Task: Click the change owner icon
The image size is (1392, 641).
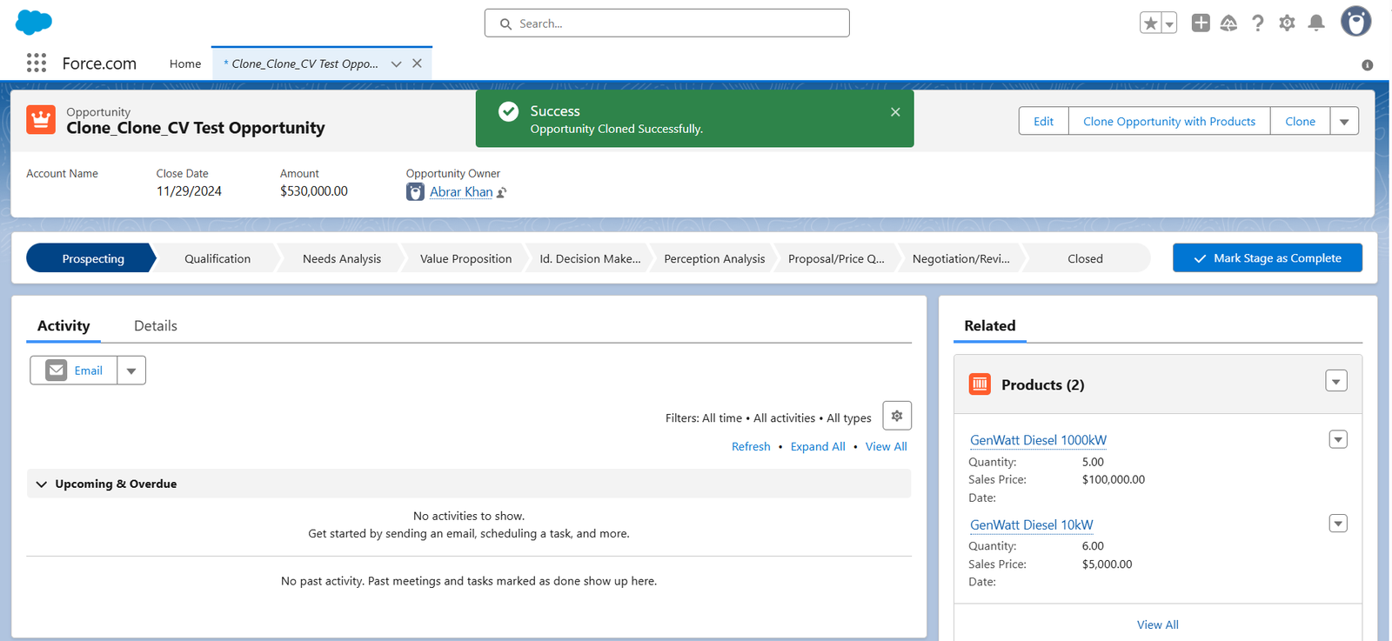Action: [502, 192]
